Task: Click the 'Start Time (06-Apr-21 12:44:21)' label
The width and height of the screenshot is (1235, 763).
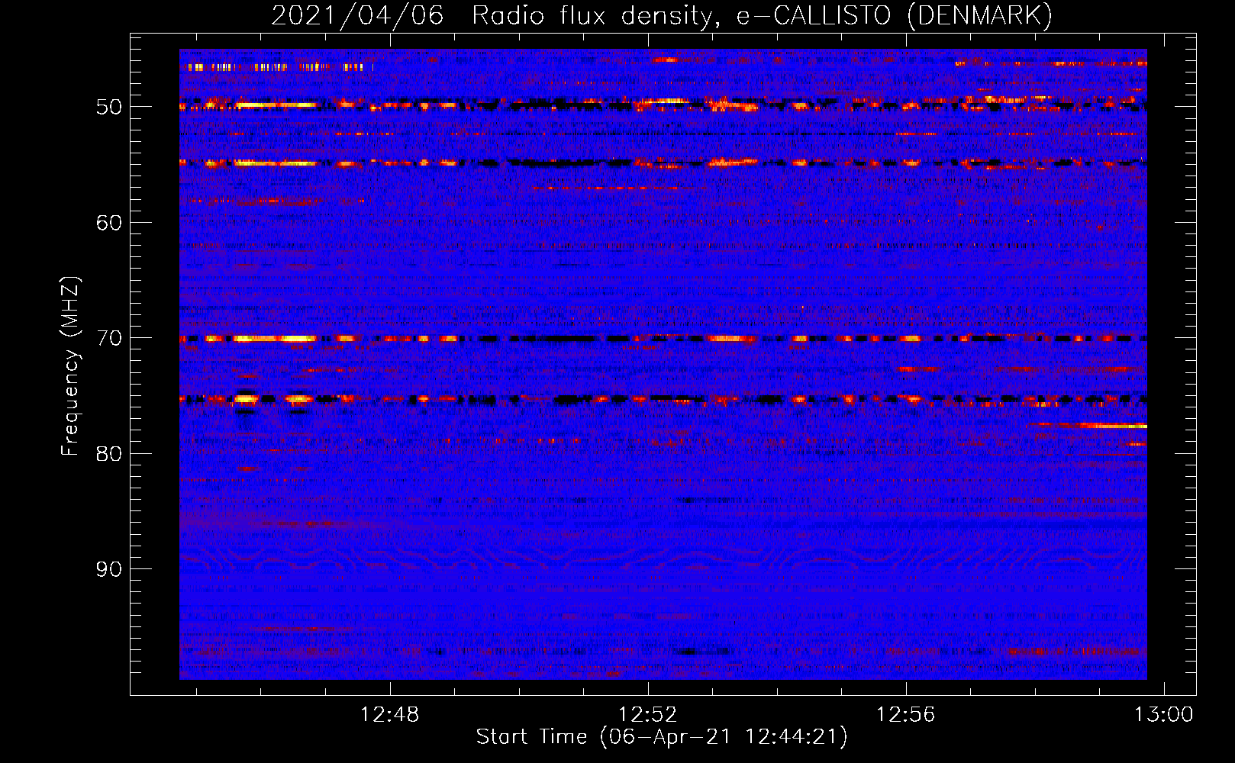Action: [662, 737]
